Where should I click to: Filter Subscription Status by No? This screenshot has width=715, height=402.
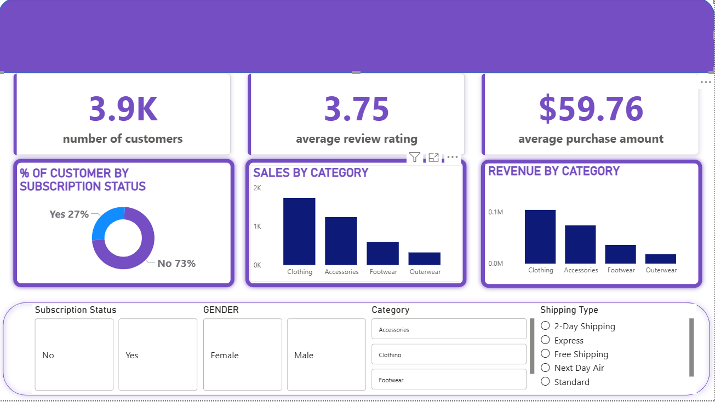(74, 355)
